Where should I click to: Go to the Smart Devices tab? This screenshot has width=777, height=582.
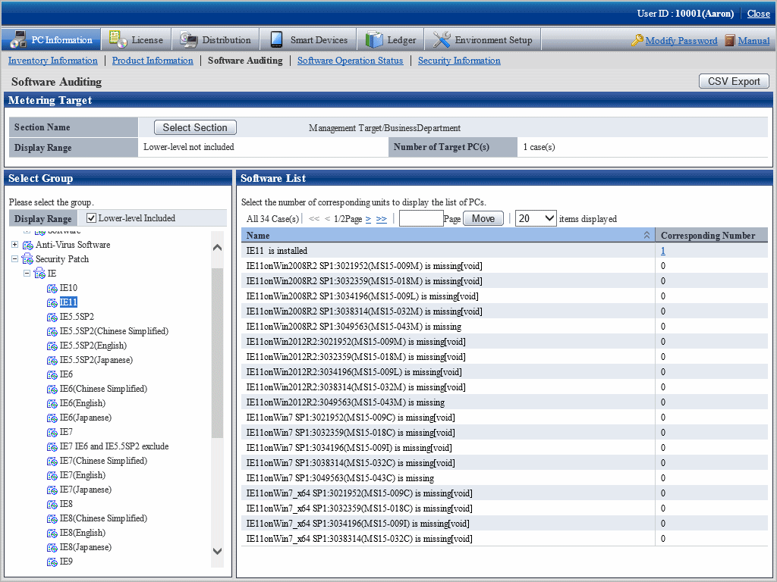[x=309, y=39]
